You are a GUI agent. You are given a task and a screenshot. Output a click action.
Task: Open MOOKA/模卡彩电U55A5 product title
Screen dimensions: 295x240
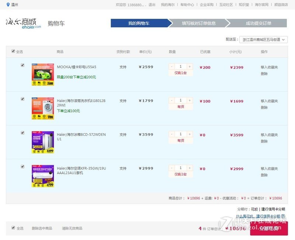coord(76,67)
